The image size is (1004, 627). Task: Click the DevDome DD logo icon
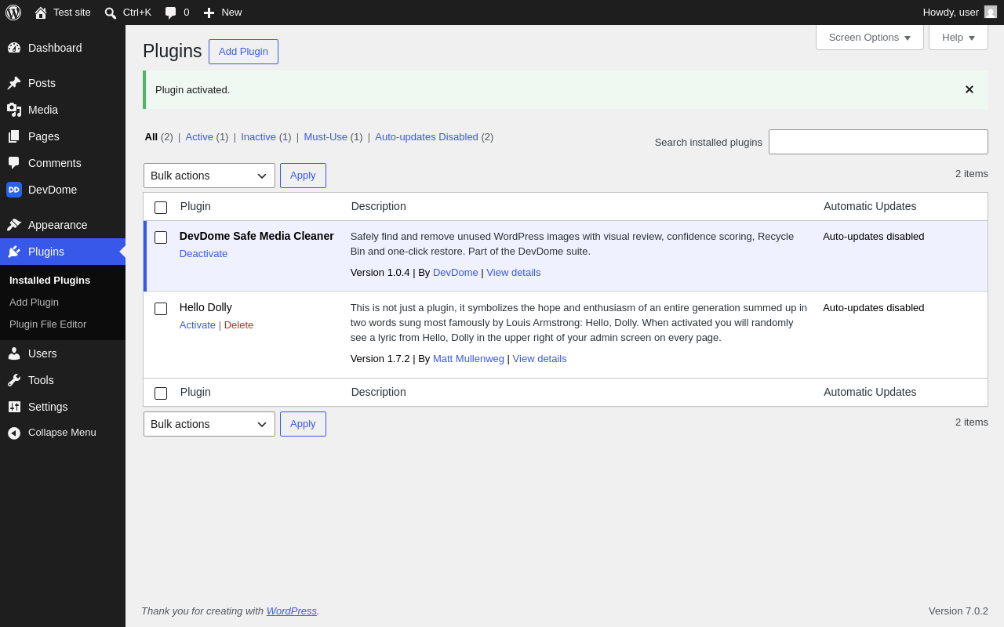(x=14, y=190)
